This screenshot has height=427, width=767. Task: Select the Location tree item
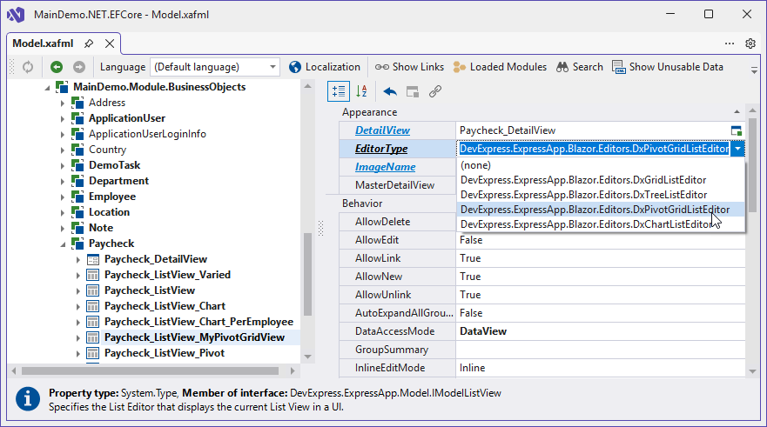[x=109, y=212]
